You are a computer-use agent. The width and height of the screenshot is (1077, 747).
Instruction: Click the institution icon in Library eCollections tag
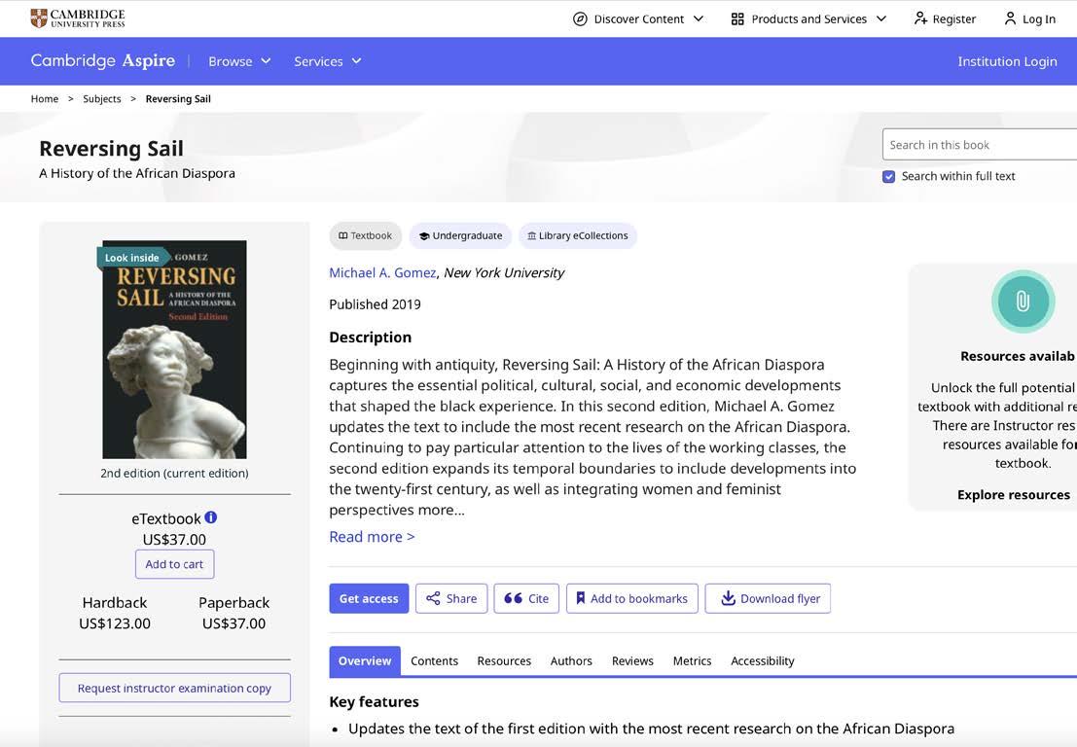[531, 235]
